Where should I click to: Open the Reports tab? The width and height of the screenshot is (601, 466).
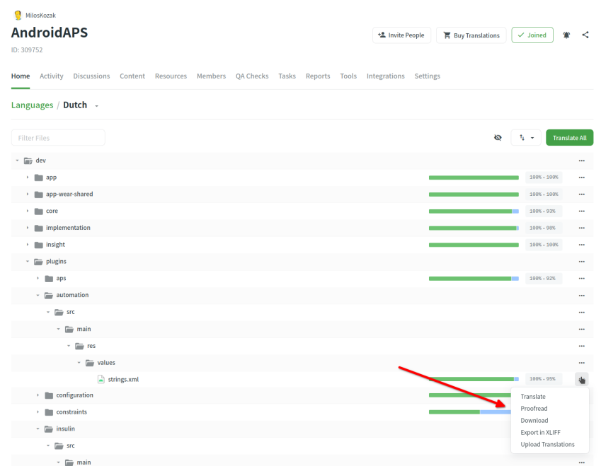coord(318,76)
